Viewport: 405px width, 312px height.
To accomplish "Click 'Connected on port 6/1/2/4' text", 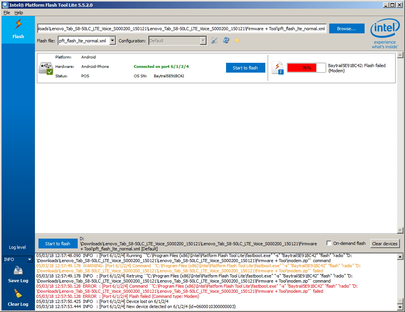I will 161,67.
